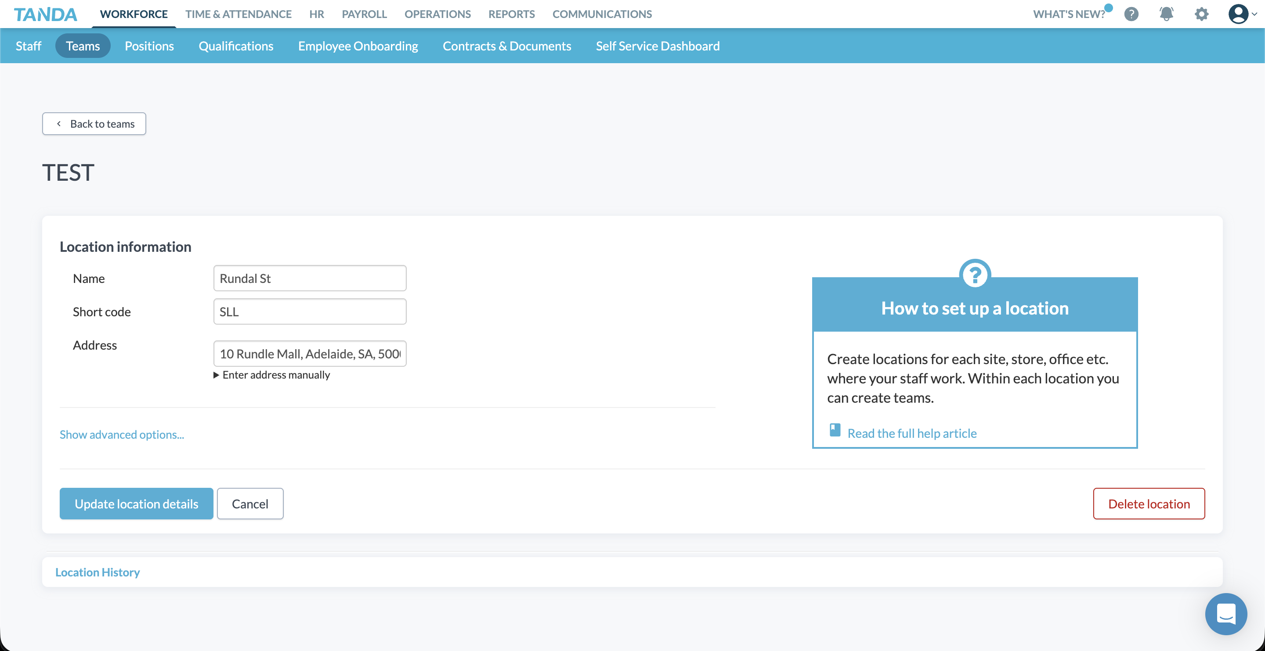This screenshot has height=651, width=1265.
Task: Click the Tanda logo
Action: coord(45,14)
